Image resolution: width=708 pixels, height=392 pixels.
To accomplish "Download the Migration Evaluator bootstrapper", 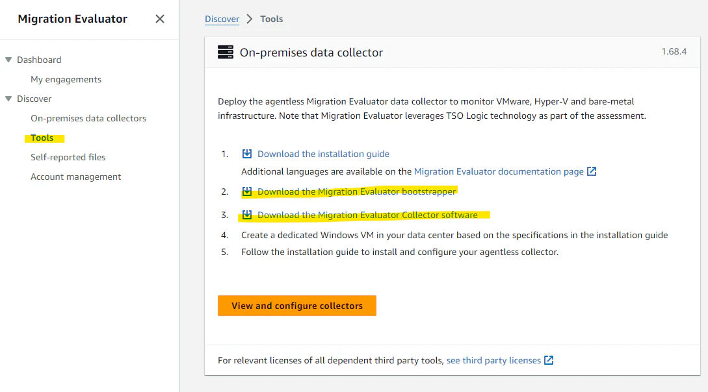I will (357, 192).
